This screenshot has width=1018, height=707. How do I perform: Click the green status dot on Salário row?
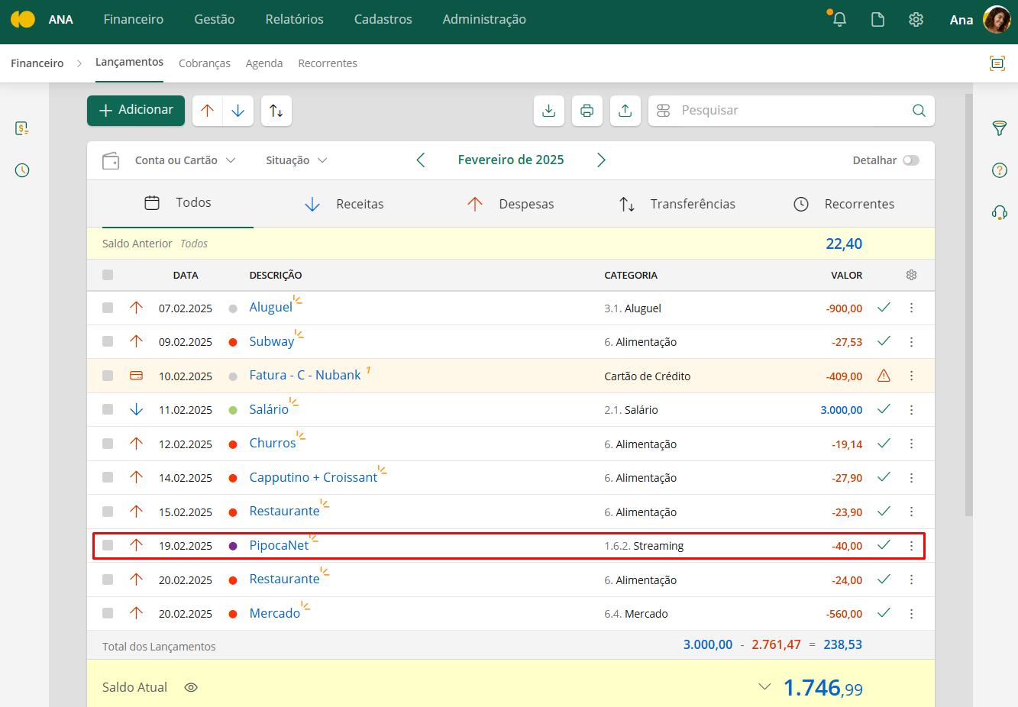pyautogui.click(x=233, y=410)
